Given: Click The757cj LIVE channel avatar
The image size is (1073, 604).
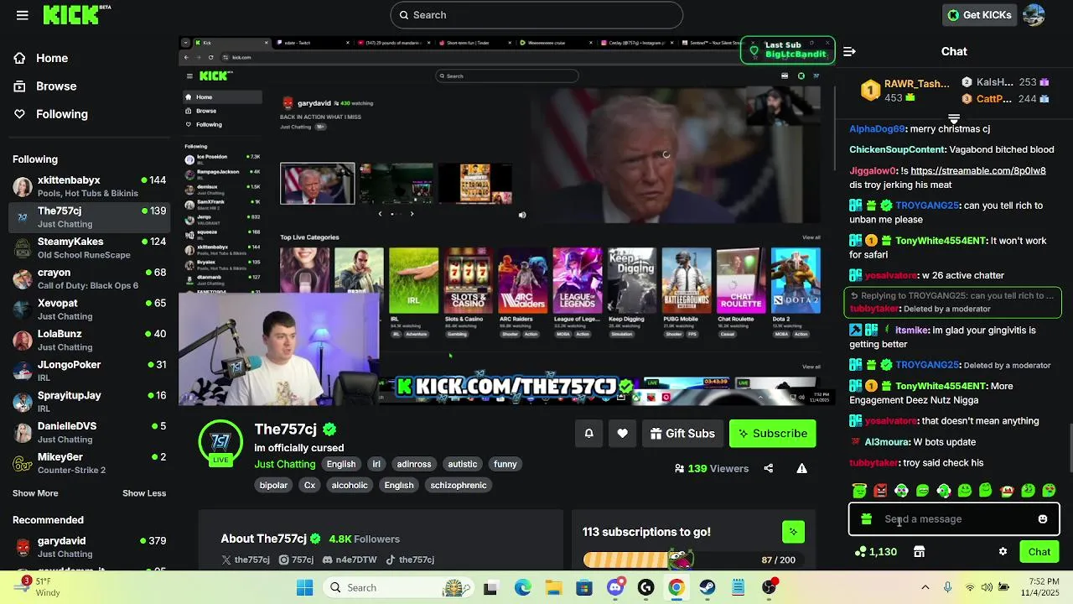Looking at the screenshot, I should pyautogui.click(x=220, y=442).
